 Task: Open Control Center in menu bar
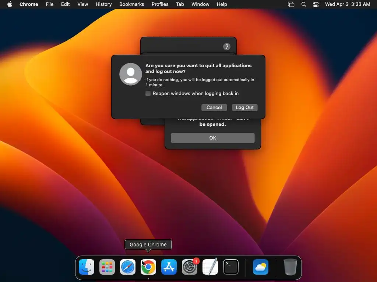(316, 4)
